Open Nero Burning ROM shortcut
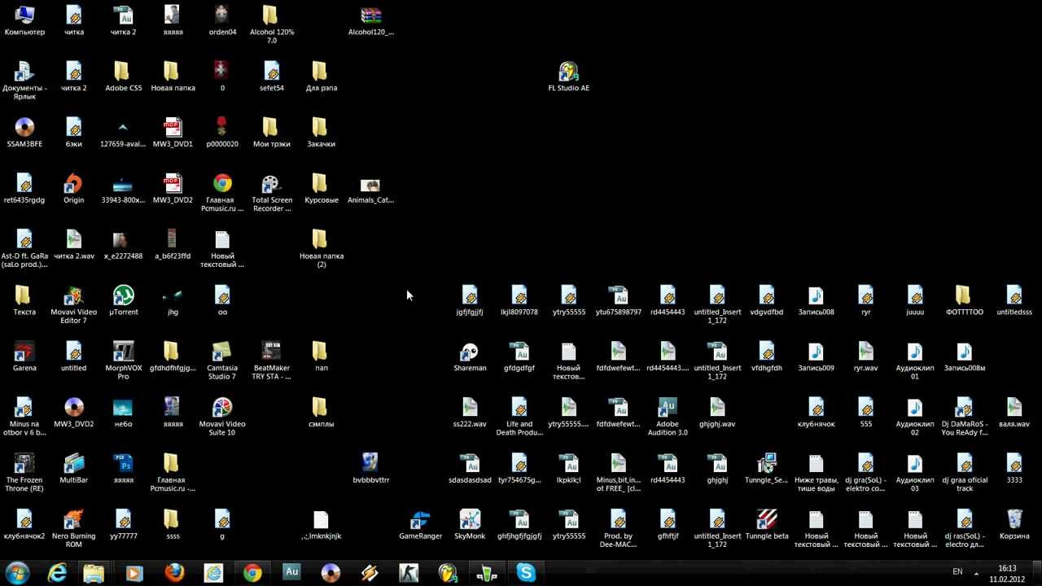The image size is (1042, 586). pos(73,530)
